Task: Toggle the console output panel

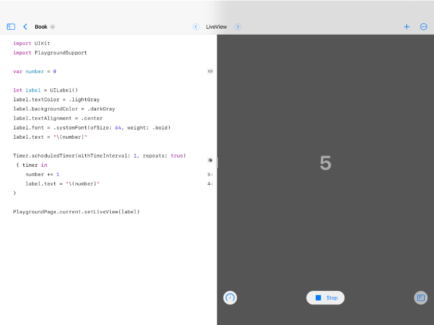Action: pyautogui.click(x=420, y=297)
